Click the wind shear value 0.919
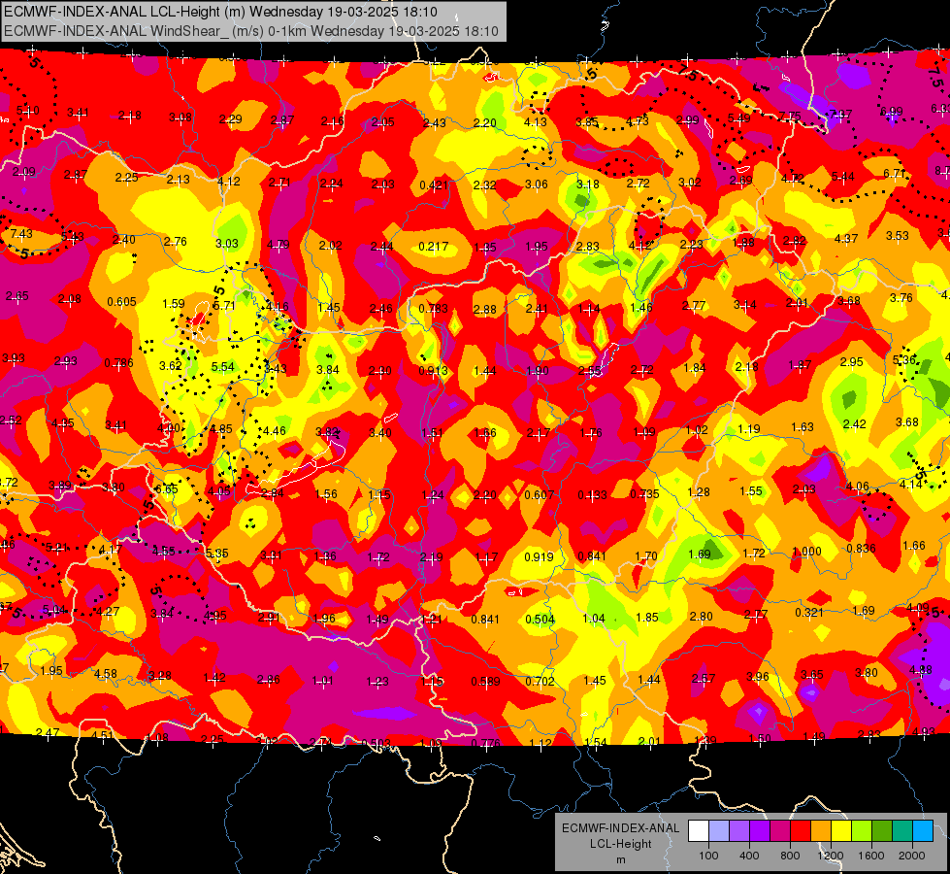950x874 pixels. click(540, 556)
